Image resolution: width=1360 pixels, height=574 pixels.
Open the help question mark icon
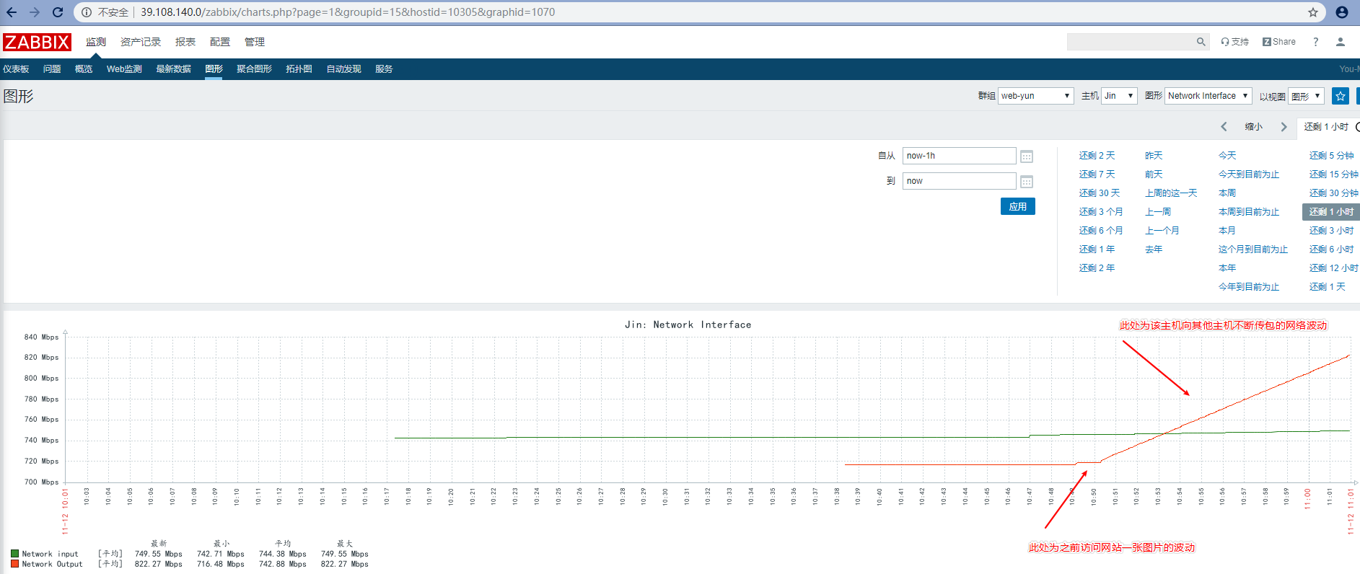click(1315, 42)
